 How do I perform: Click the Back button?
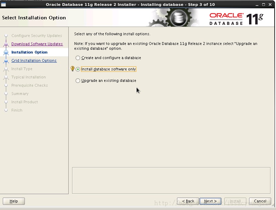coord(188,201)
